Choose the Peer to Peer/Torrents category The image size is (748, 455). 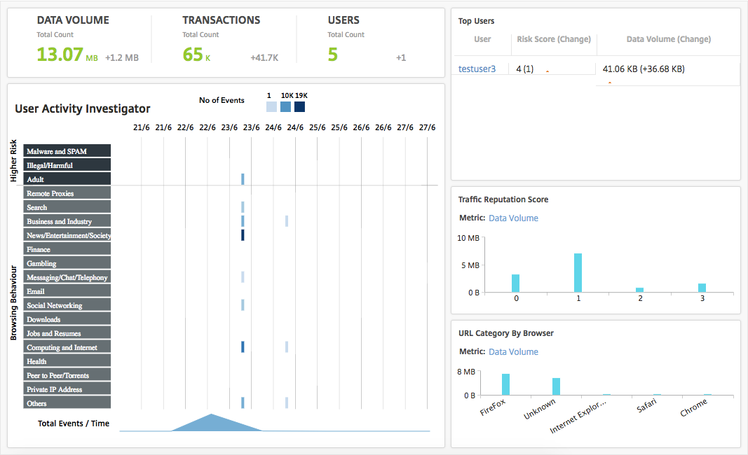(67, 375)
